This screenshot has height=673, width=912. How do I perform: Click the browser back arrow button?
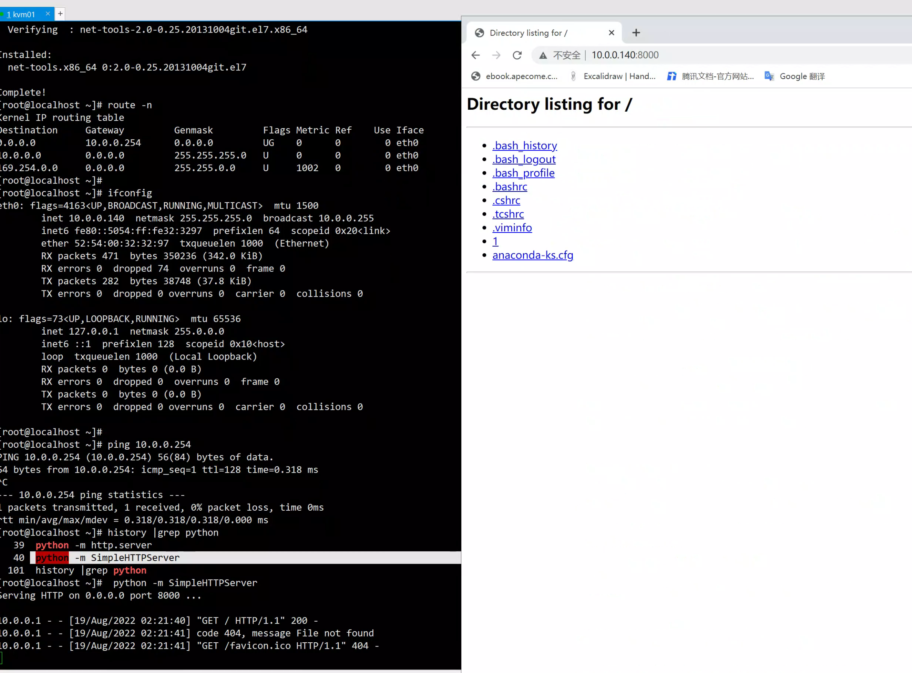click(x=475, y=55)
